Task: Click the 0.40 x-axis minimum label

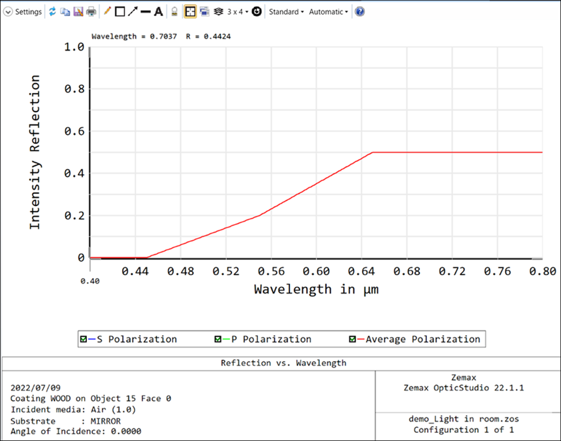Action: click(90, 282)
